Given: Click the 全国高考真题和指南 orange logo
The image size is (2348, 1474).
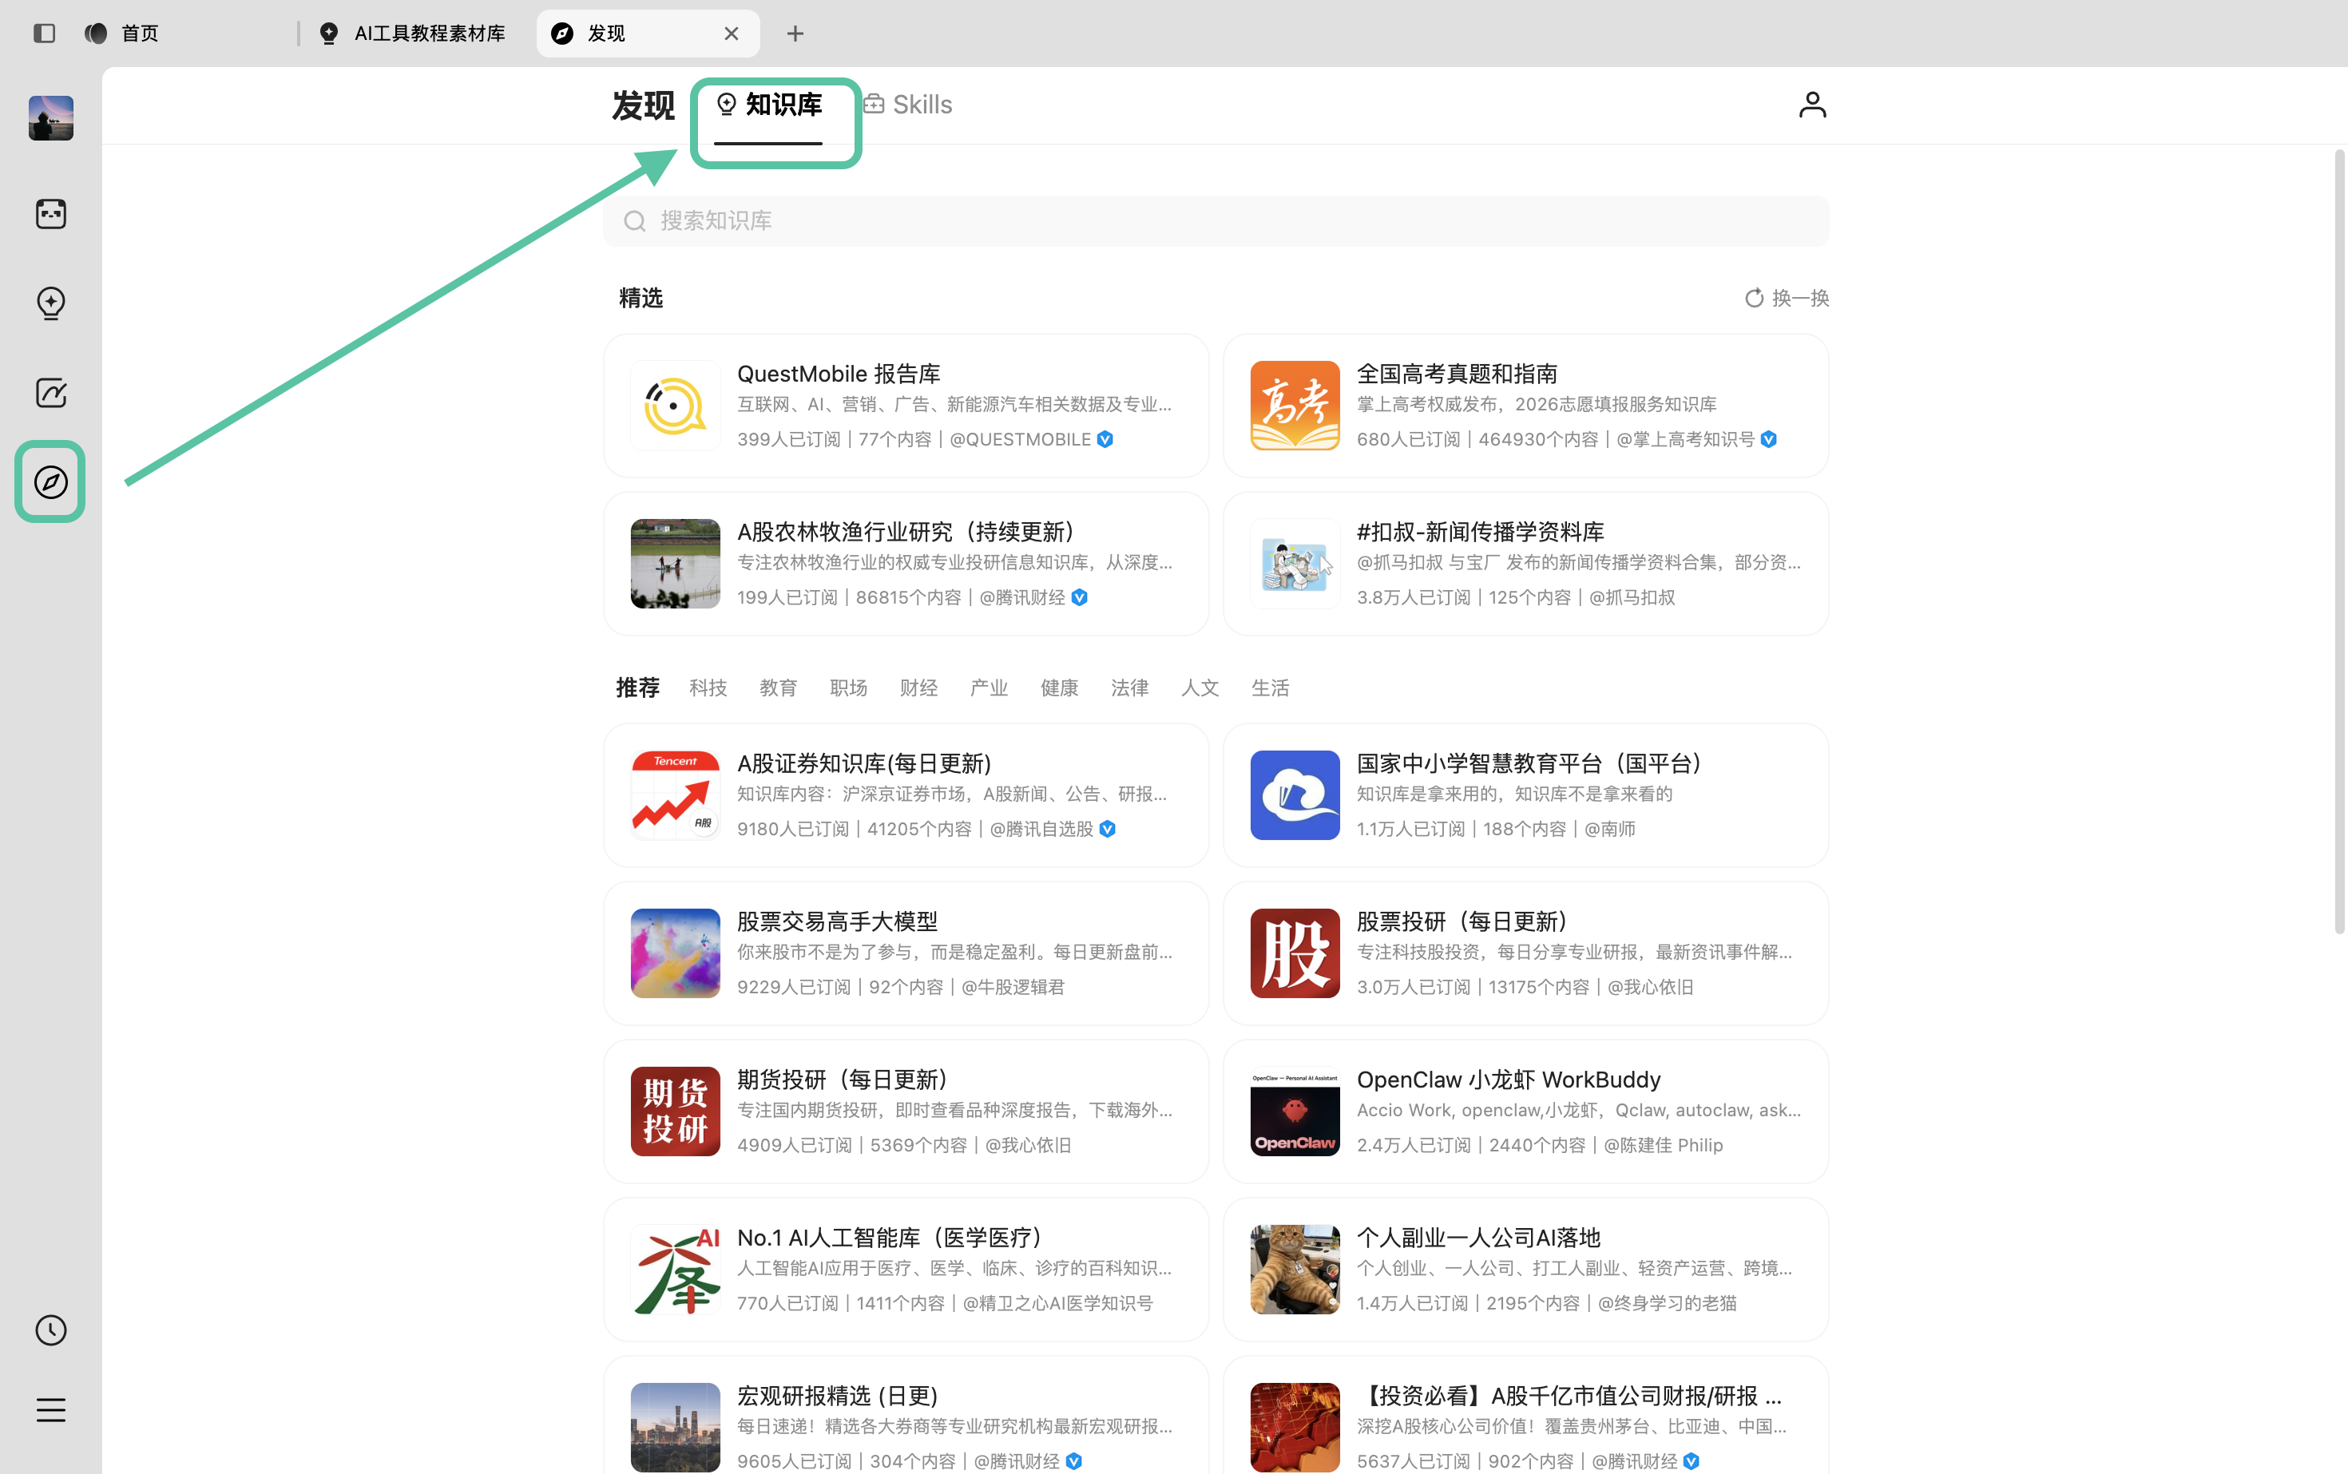Looking at the screenshot, I should tap(1295, 406).
